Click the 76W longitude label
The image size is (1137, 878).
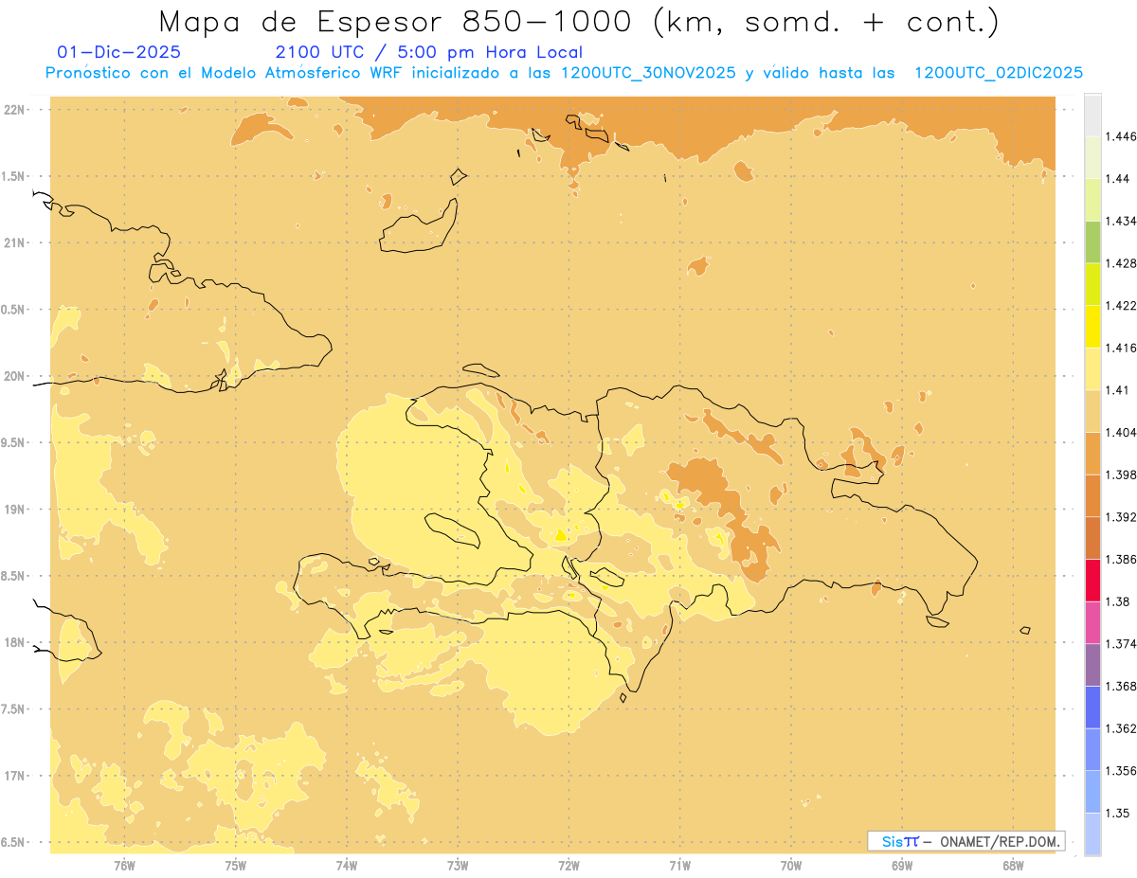(124, 865)
